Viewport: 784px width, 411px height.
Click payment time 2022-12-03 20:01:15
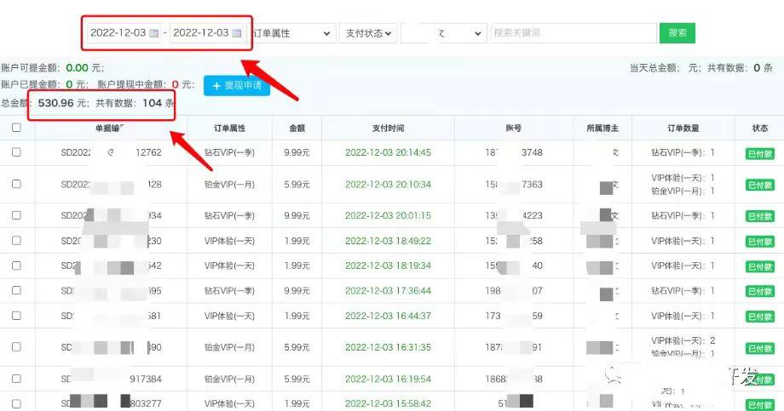[388, 216]
